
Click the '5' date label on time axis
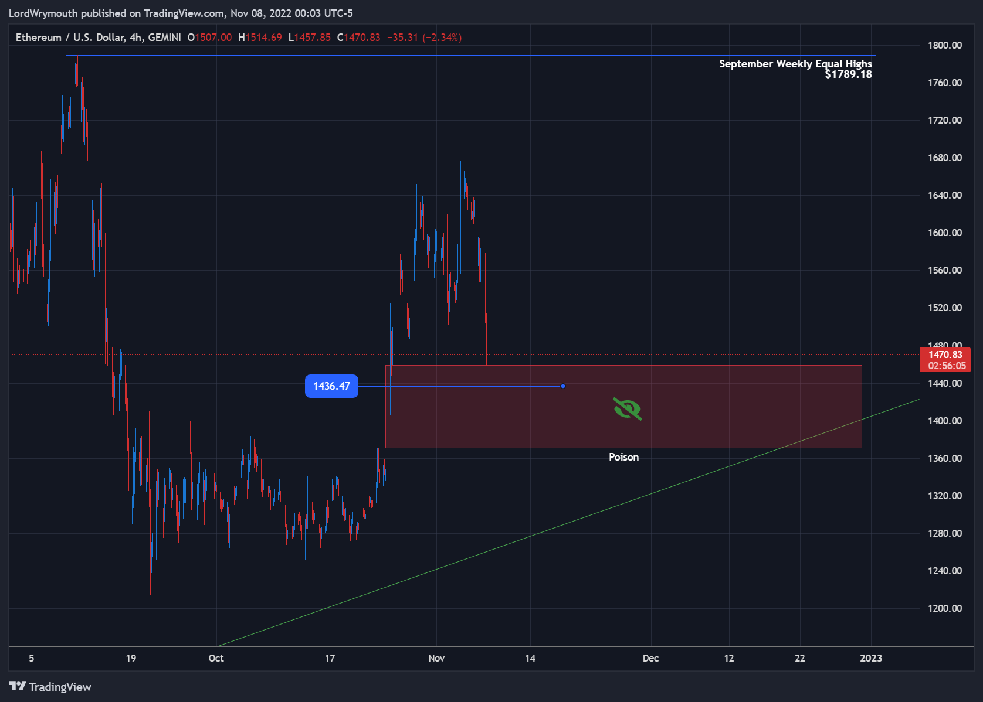coord(32,658)
